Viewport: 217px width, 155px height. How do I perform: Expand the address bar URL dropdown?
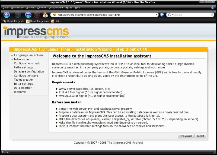pyautogui.click(x=157, y=15)
